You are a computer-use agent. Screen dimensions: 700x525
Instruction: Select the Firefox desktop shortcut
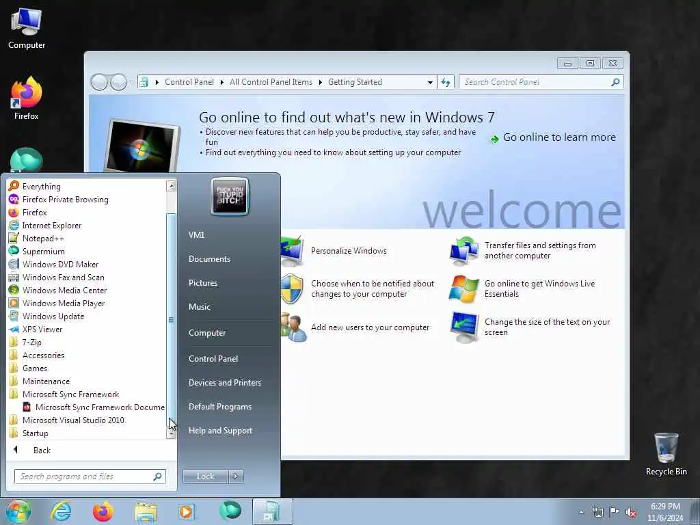point(27,98)
